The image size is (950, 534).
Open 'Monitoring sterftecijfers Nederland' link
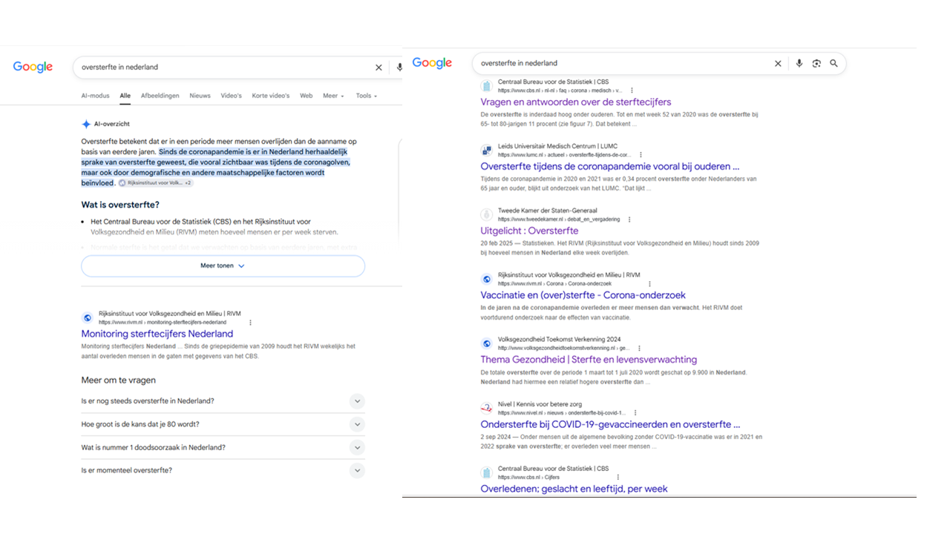tap(157, 334)
